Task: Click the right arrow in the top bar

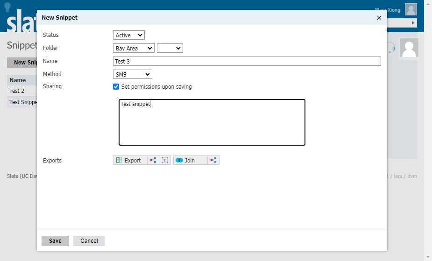Action: click(413, 23)
